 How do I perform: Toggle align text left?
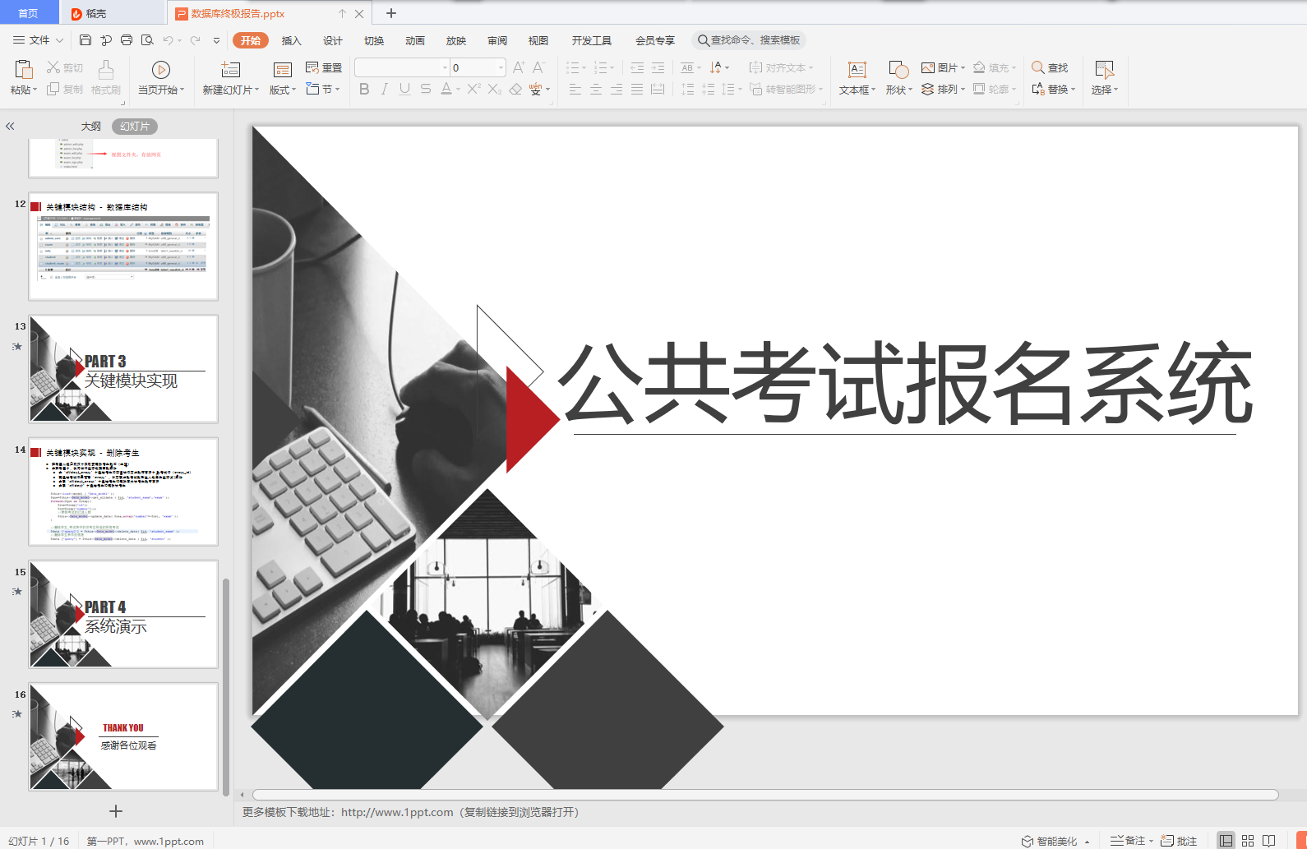coord(575,89)
